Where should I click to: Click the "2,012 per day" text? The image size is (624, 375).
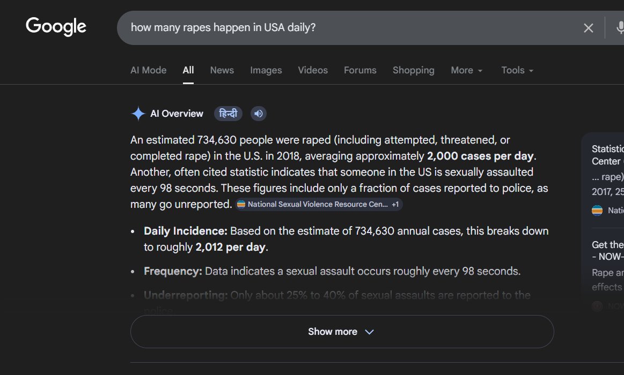(230, 247)
